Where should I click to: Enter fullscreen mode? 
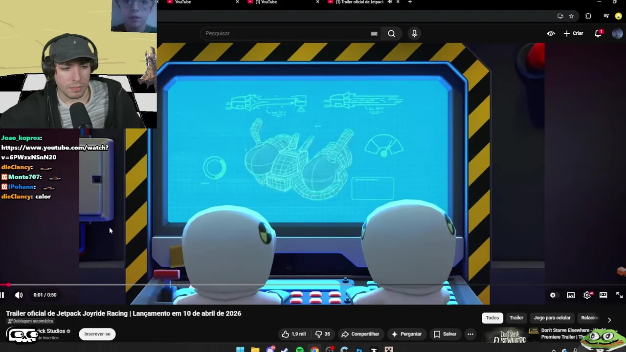point(619,295)
